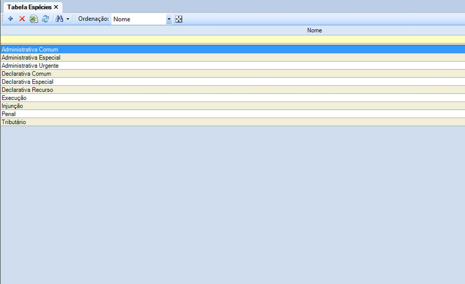Click the red X delete record icon

point(22,19)
